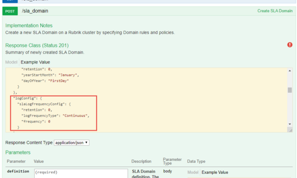The width and height of the screenshot is (297, 178).
Task: Switch to the Model tab in Data Type column
Action: [x=193, y=172]
